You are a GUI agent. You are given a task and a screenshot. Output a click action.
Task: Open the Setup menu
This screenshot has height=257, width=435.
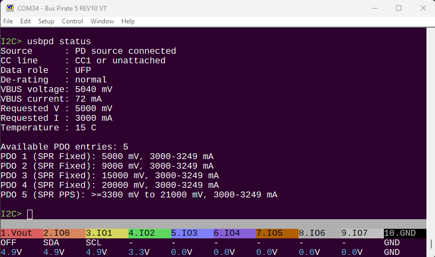(x=46, y=21)
